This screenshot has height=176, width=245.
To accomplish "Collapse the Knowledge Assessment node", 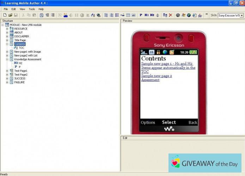I will point(7,59).
